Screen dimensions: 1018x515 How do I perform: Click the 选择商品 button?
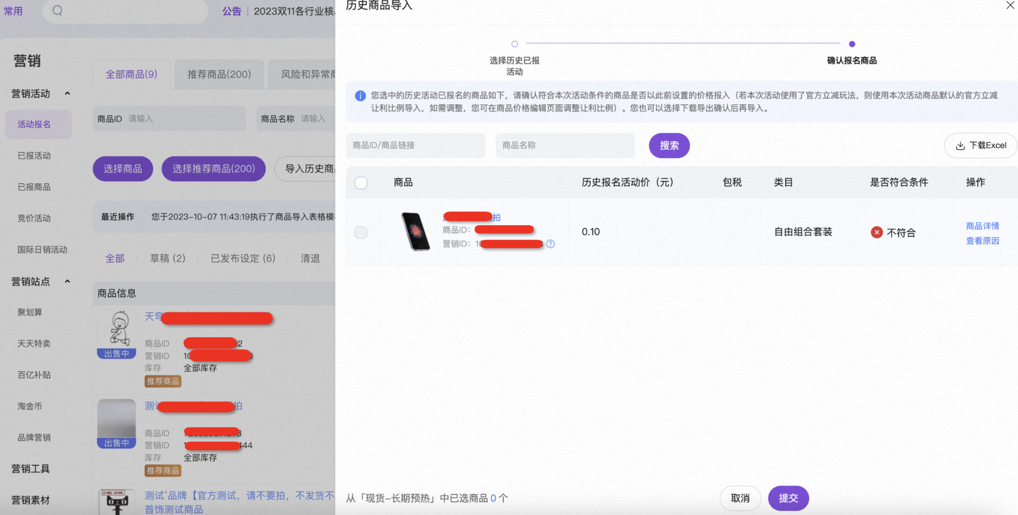pos(123,169)
